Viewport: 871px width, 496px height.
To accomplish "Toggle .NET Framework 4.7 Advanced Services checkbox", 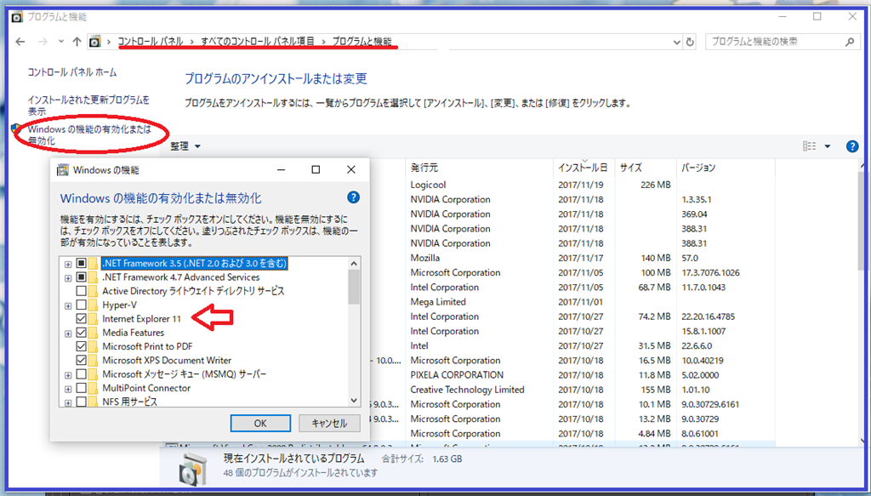I will click(81, 277).
